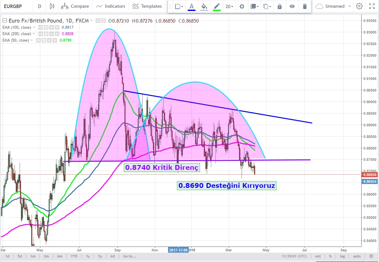
Task: Click the text color tool
Action: pyautogui.click(x=192, y=6)
